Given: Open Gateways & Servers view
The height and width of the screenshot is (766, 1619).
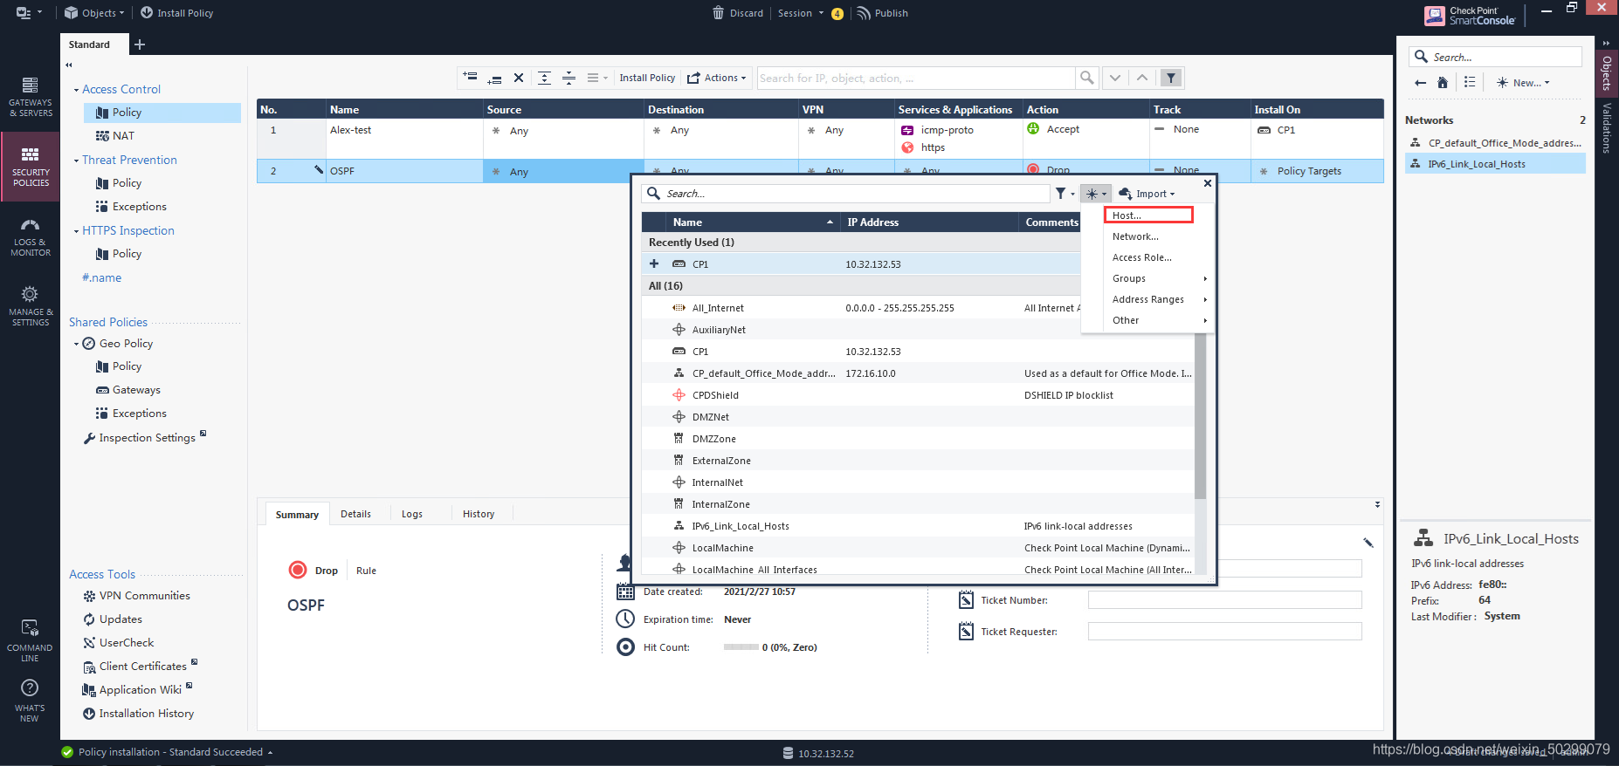Looking at the screenshot, I should tap(30, 97).
